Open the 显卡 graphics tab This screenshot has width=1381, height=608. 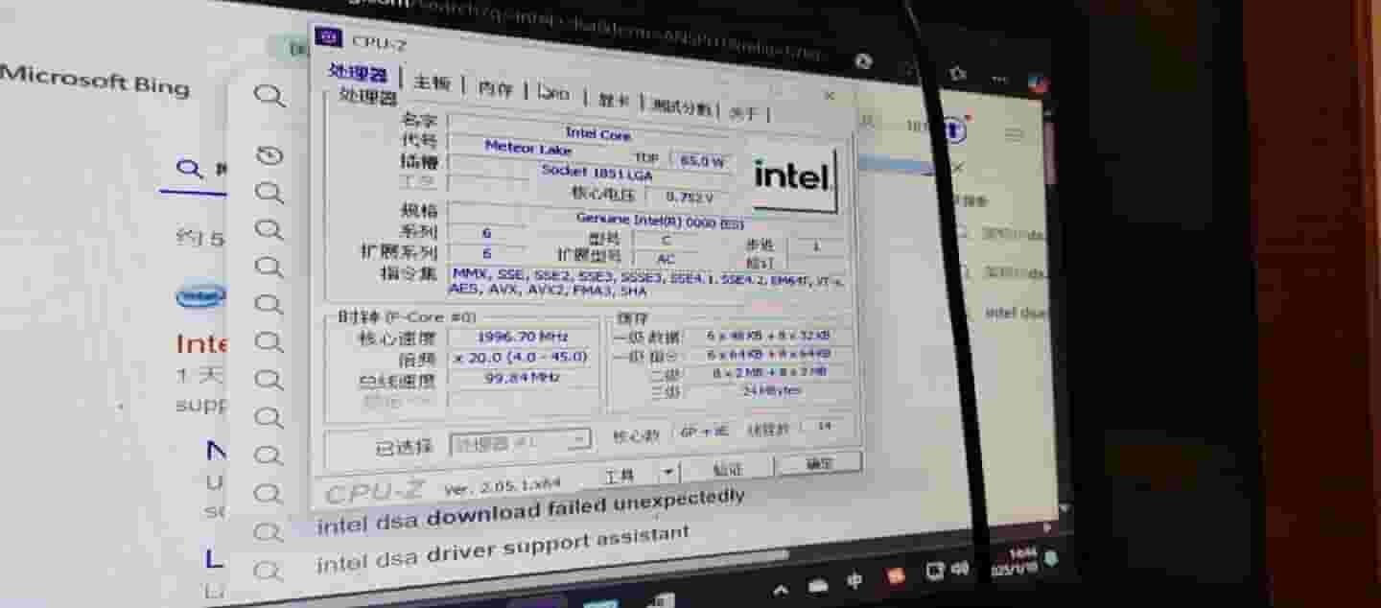click(x=614, y=100)
